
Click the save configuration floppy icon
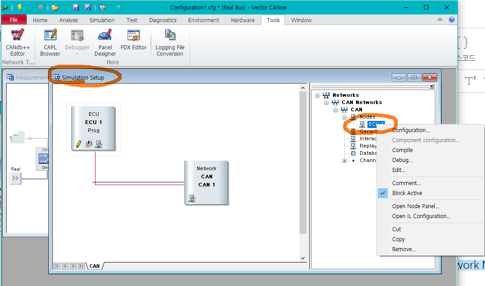click(x=76, y=7)
